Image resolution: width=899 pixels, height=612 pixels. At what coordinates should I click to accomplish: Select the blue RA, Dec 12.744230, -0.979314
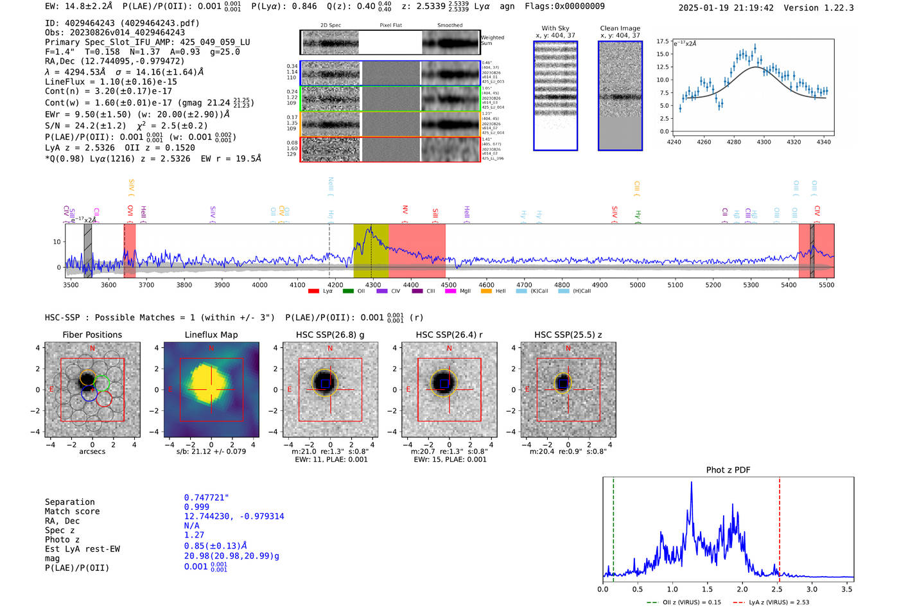pos(234,516)
